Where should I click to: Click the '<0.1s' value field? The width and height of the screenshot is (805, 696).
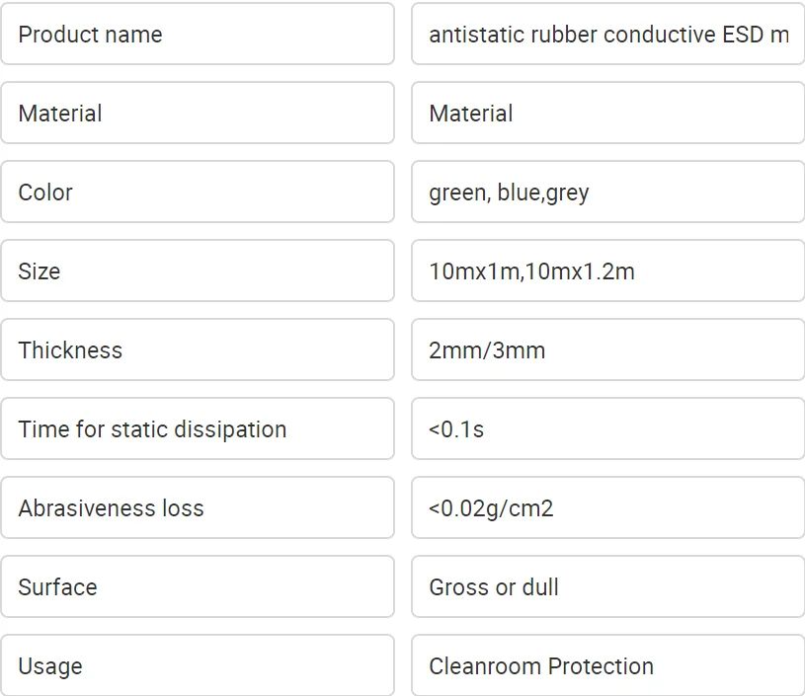click(x=607, y=429)
